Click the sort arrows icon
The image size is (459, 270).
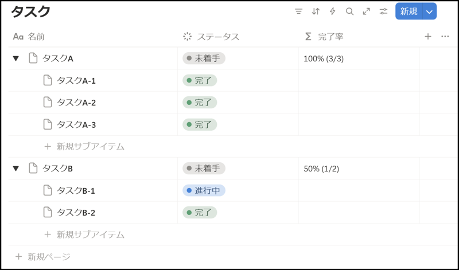click(316, 11)
